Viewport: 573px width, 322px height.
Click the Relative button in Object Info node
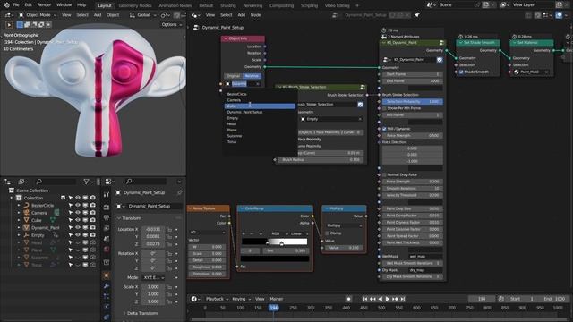click(252, 76)
